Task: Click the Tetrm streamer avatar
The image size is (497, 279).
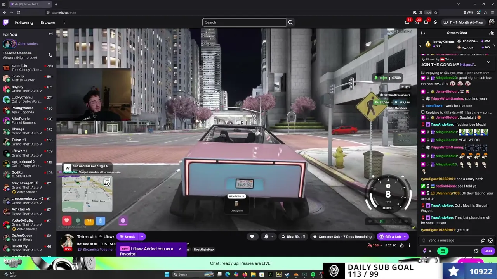Action: tap(68, 241)
